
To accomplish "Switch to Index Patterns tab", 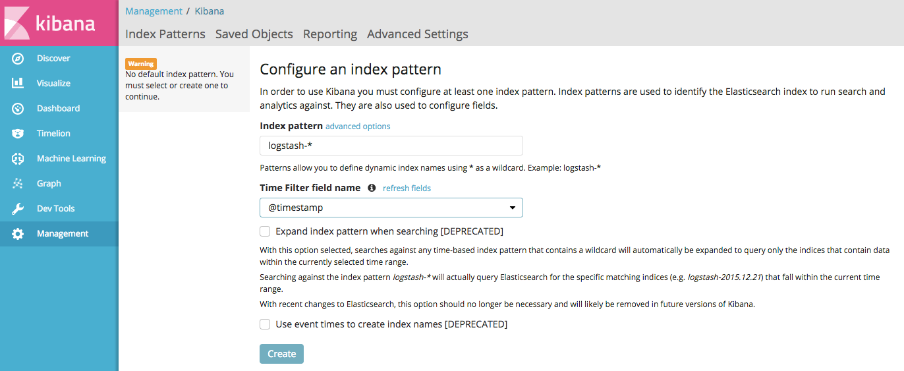I will pos(165,34).
